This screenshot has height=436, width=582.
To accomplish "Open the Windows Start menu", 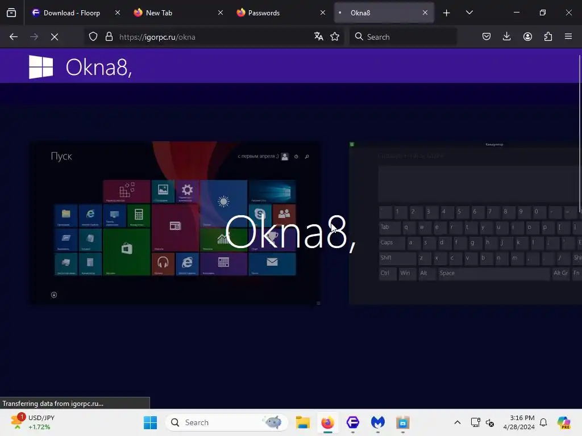I will pos(150,422).
